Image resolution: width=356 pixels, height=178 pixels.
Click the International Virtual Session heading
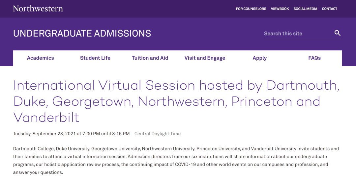176,101
